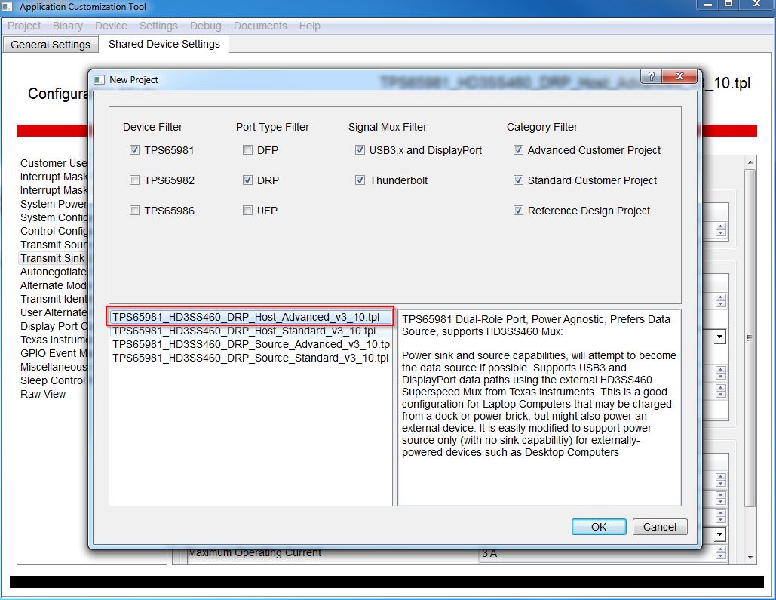Check the UFP port type filter
Viewport: 776px width, 600px height.
247,211
